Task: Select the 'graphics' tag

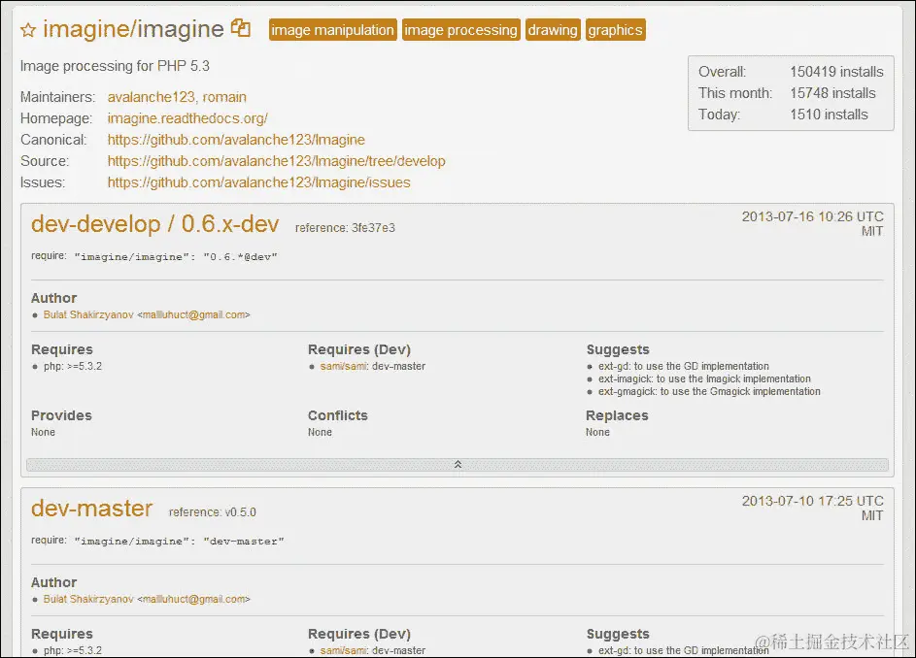Action: coord(615,30)
